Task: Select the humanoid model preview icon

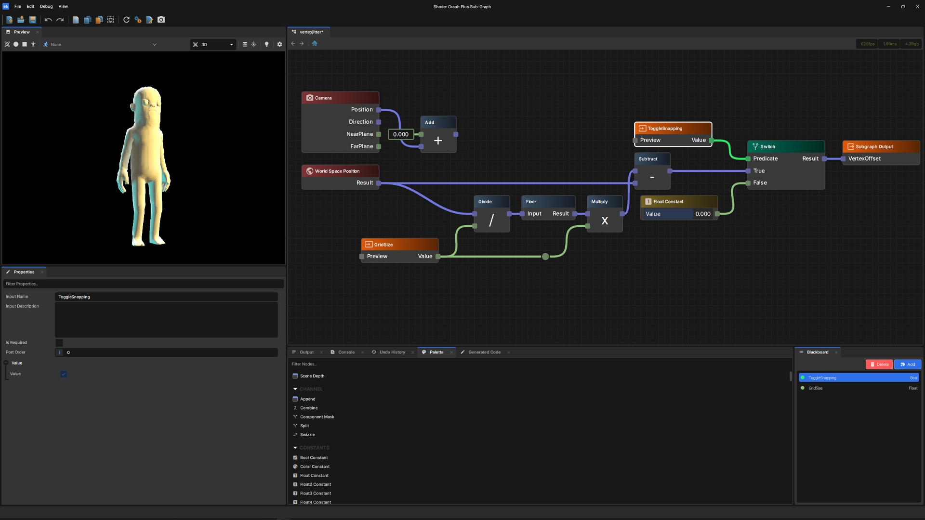Action: click(33, 44)
